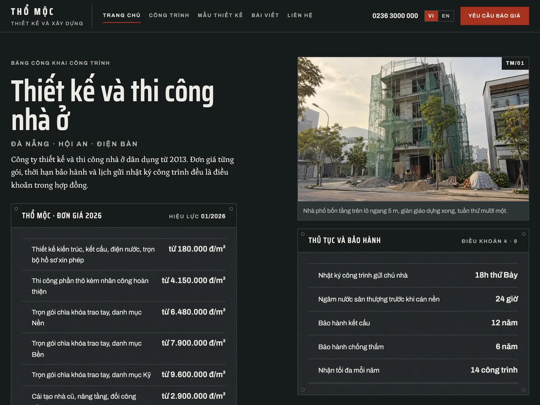The height and width of the screenshot is (405, 540).
Task: Open the LIÊN HỆ menu link
Action: tap(300, 16)
